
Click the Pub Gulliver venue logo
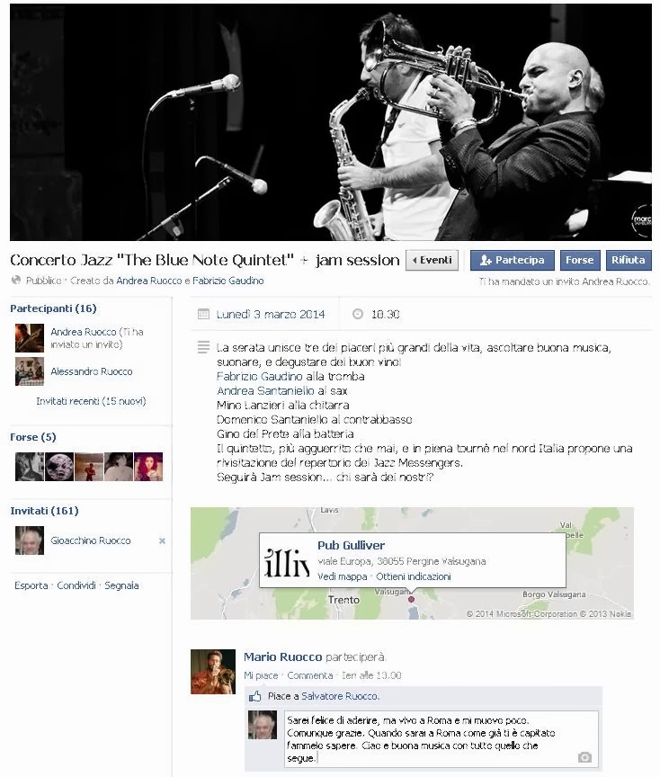click(x=288, y=562)
